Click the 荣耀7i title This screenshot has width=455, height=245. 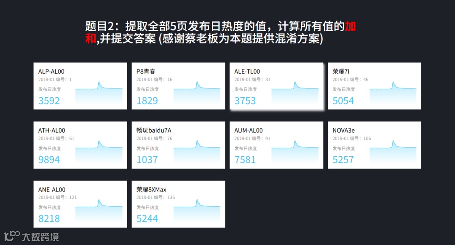[x=341, y=71]
